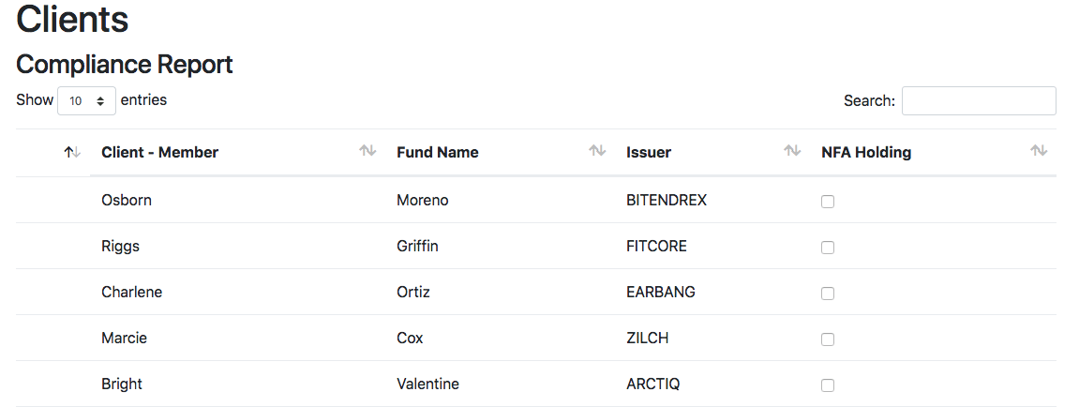Tick the NFA Holding checkbox for Charlene
This screenshot has height=407, width=1079.
tap(828, 294)
